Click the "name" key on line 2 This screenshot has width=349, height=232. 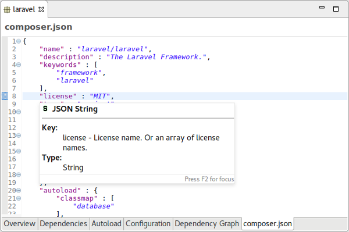52,49
